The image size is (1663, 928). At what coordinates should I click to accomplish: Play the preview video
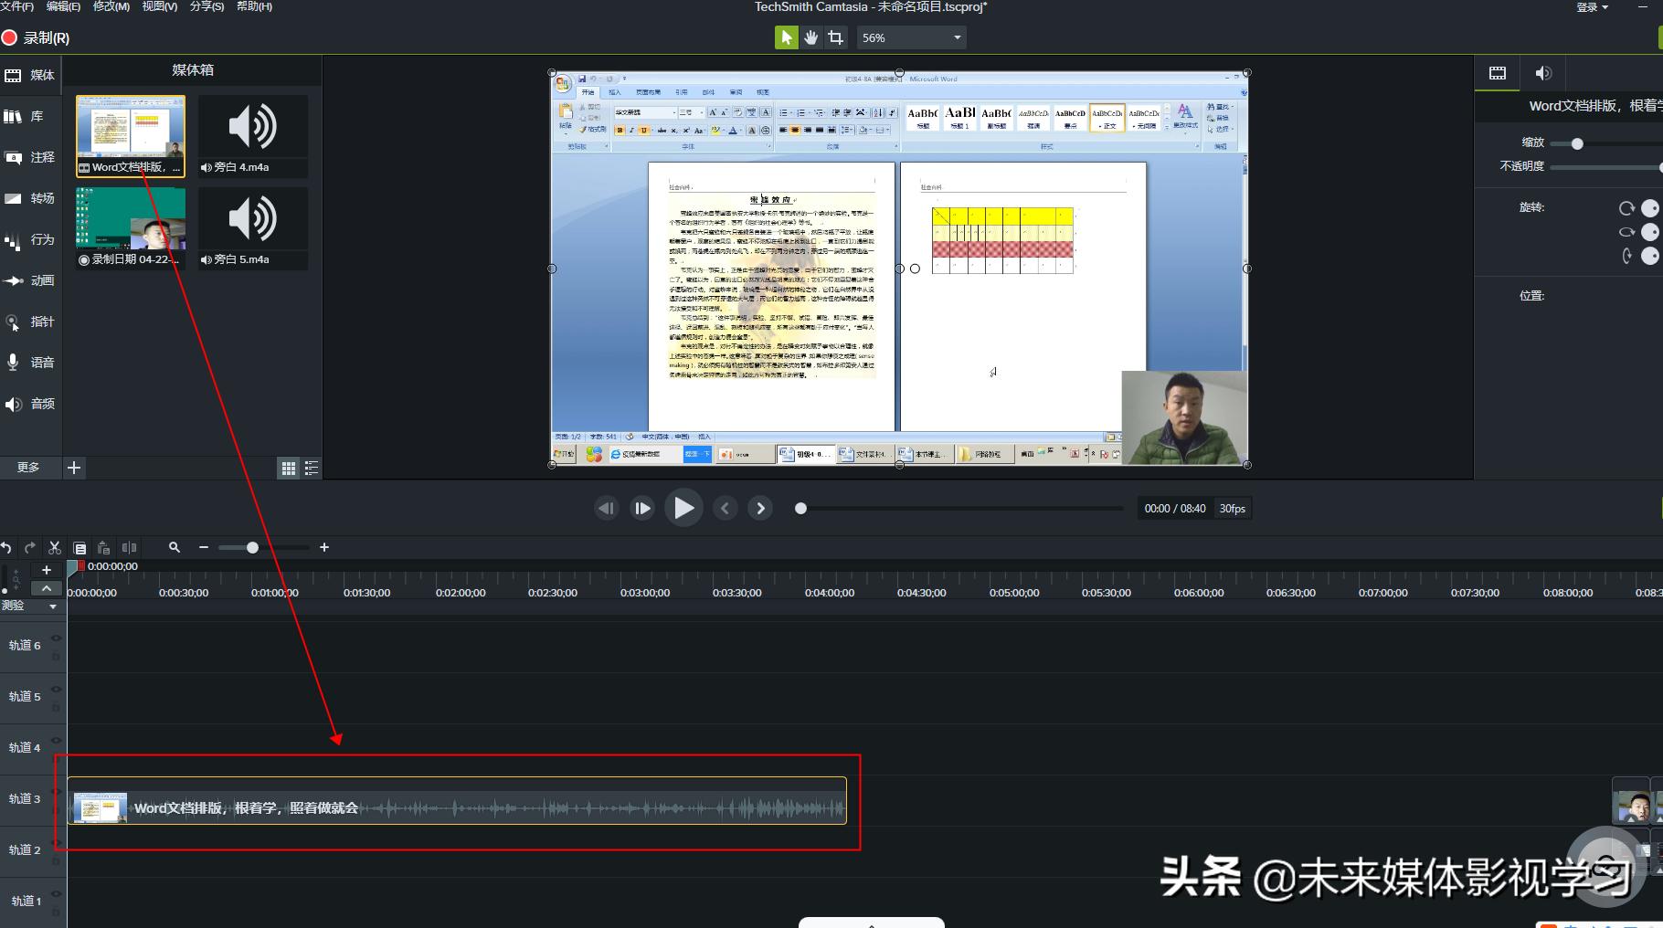click(x=683, y=508)
